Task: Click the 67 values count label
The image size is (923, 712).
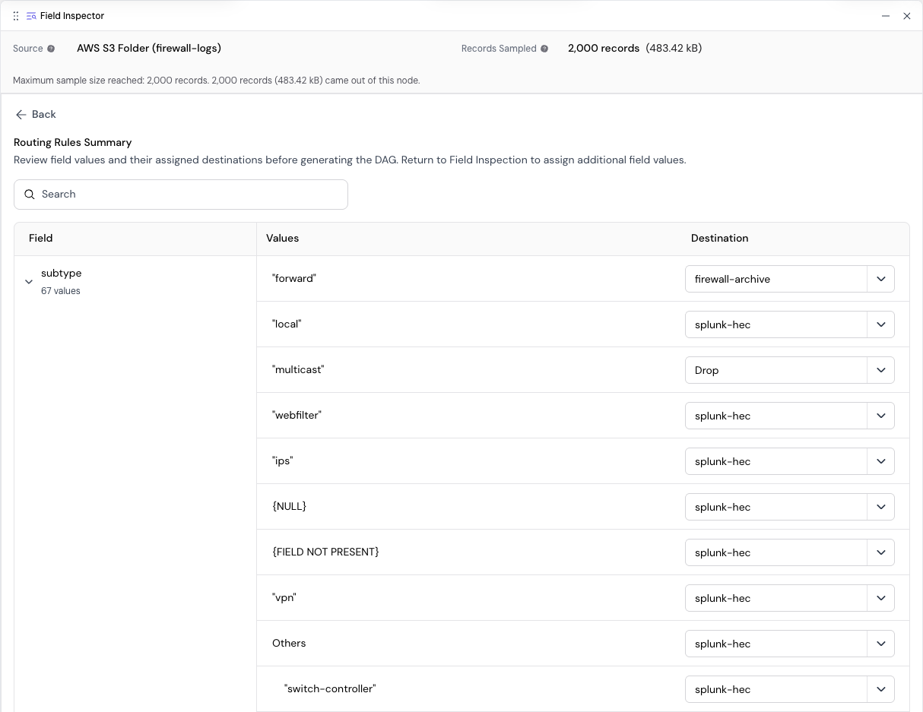Action: click(61, 291)
